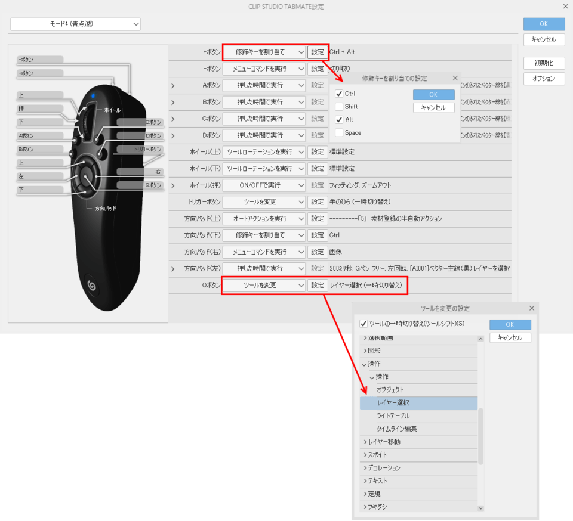
Task: Expand the Aボタン row chevron
Action: tap(174, 85)
